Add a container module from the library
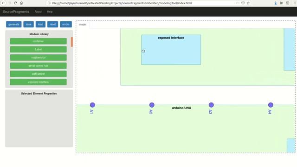This screenshot has width=297, height=167. pos(38,41)
